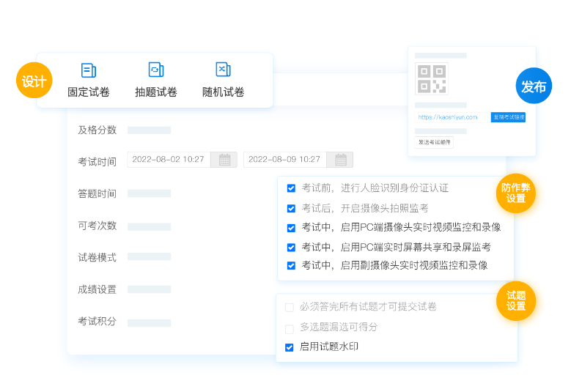Click the 防作弊设置 orange badge
This screenshot has width=571, height=389.
[x=516, y=193]
